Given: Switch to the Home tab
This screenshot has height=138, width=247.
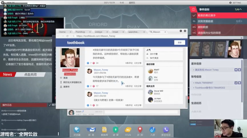Looking at the screenshot, I should [62, 32].
